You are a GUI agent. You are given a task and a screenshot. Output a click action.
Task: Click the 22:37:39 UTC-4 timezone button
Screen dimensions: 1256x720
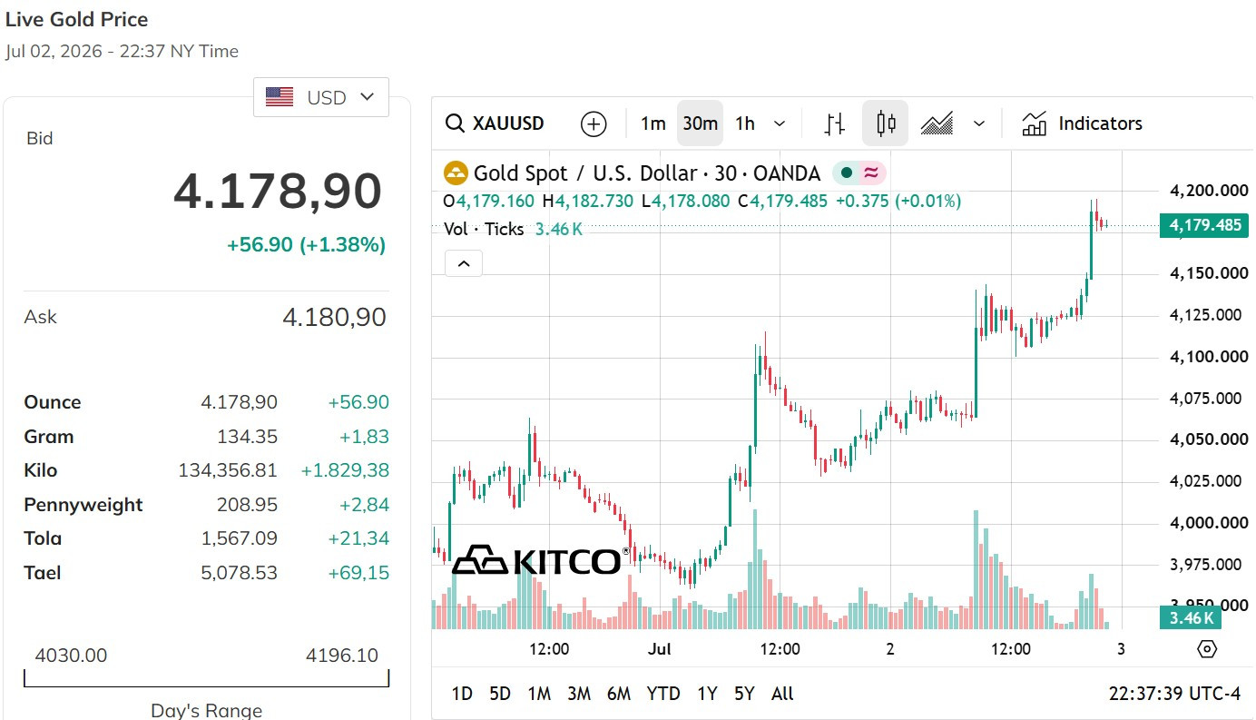(1174, 694)
